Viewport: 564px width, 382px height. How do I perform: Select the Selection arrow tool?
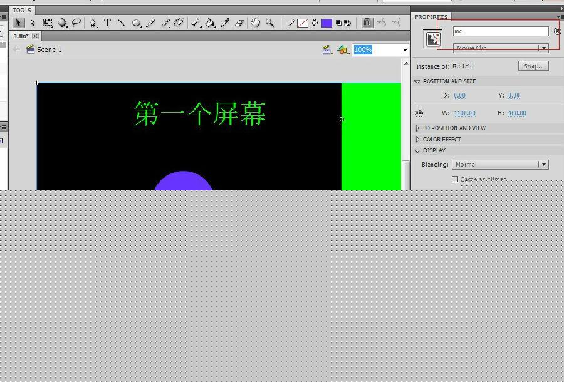(x=18, y=23)
